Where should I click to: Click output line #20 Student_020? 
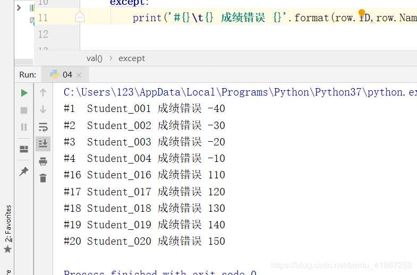click(144, 241)
